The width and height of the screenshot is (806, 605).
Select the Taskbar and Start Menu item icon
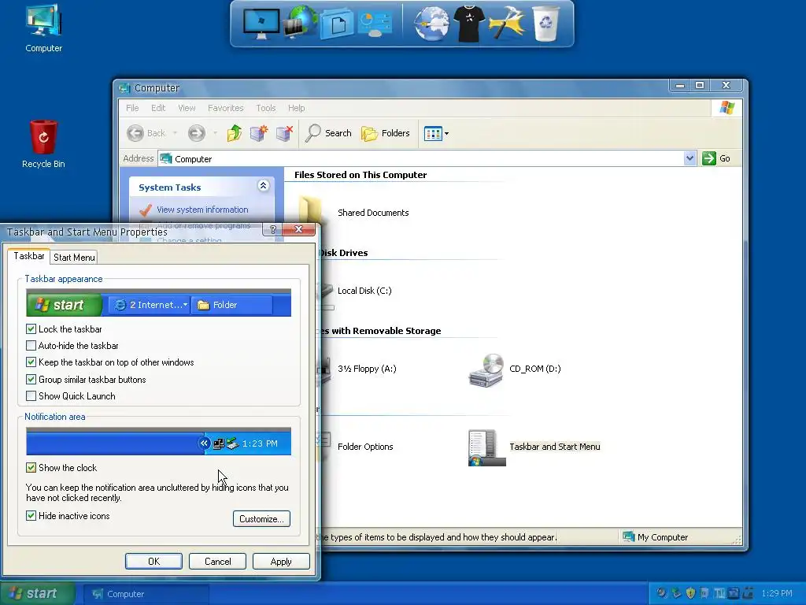coord(486,447)
